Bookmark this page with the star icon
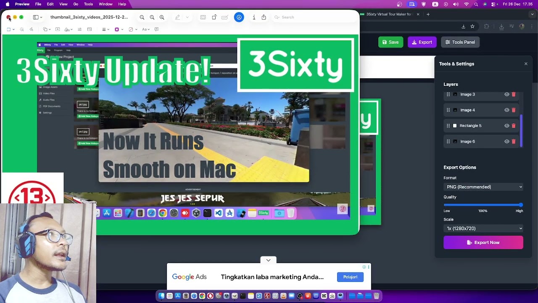Screen dimensions: 538x303 pos(472,27)
